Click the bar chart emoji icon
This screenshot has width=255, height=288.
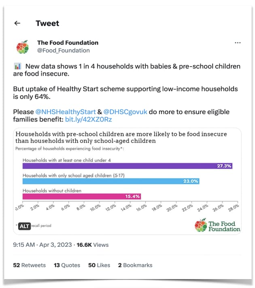tap(17, 66)
